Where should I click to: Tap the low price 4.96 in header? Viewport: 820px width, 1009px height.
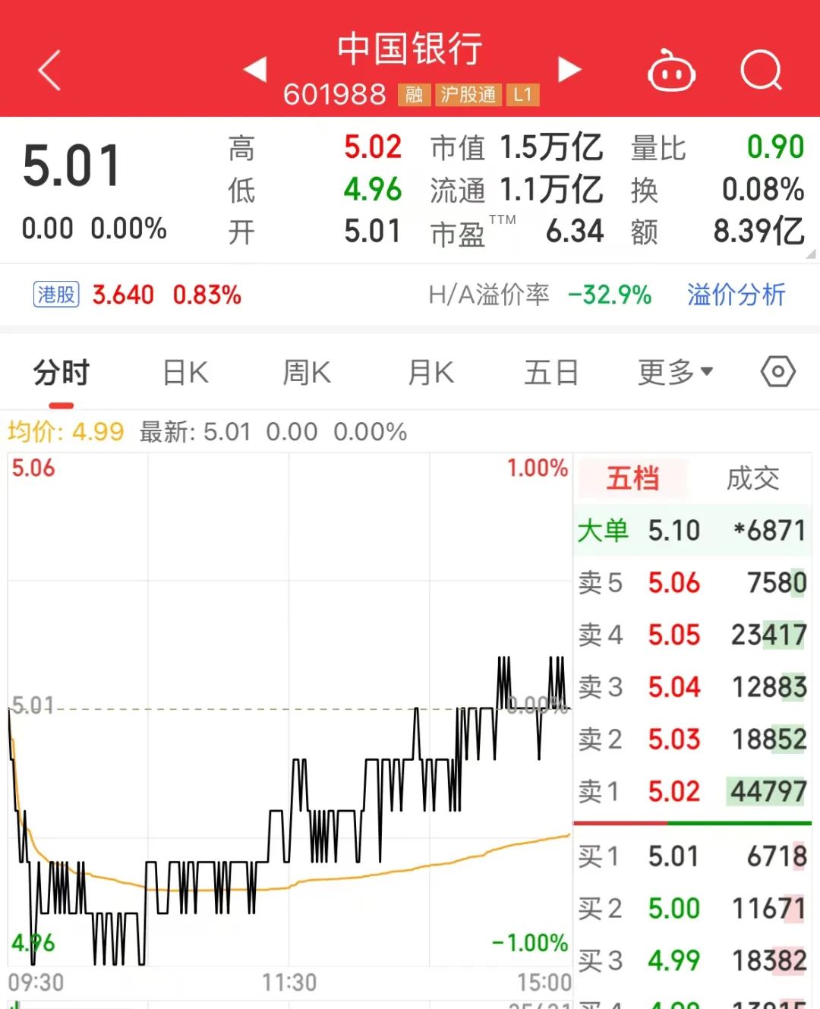pyautogui.click(x=373, y=190)
